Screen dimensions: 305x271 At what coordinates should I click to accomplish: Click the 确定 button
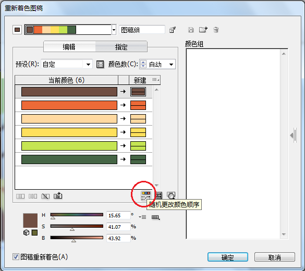coord(228,257)
